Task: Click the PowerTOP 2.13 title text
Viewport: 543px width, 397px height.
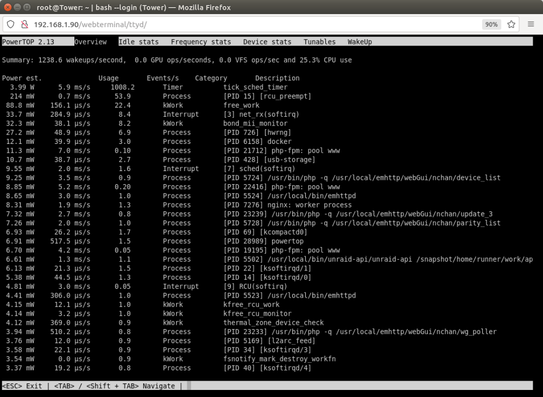Action: pyautogui.click(x=28, y=42)
